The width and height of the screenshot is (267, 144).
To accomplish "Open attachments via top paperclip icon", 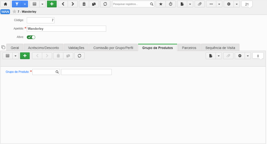I will 200,4.
